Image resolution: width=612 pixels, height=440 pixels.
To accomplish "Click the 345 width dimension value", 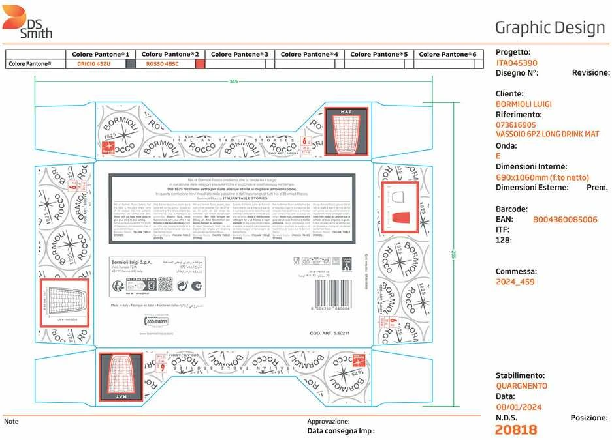I will point(233,81).
